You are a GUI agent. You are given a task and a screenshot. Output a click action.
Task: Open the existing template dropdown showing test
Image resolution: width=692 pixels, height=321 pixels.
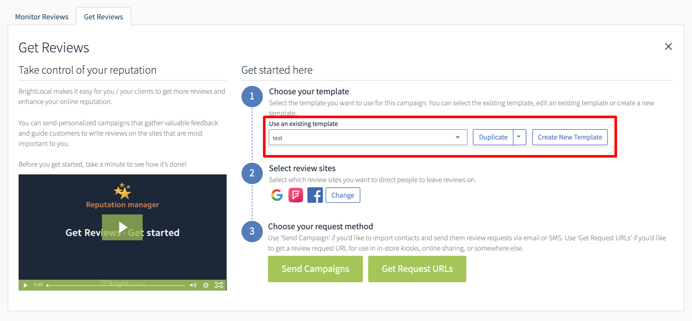point(368,138)
